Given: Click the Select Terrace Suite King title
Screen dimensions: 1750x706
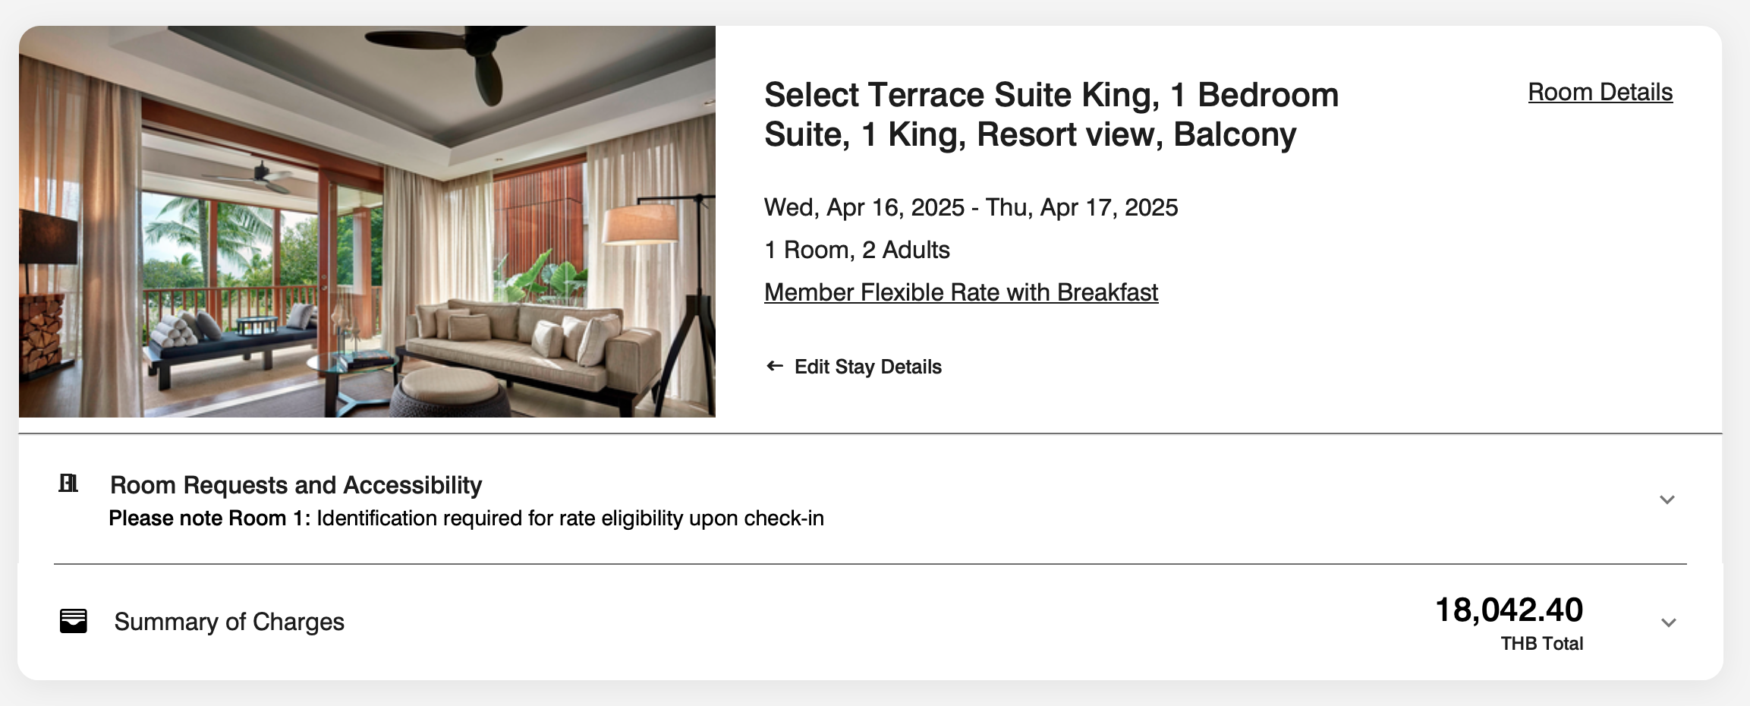Looking at the screenshot, I should 1051,115.
